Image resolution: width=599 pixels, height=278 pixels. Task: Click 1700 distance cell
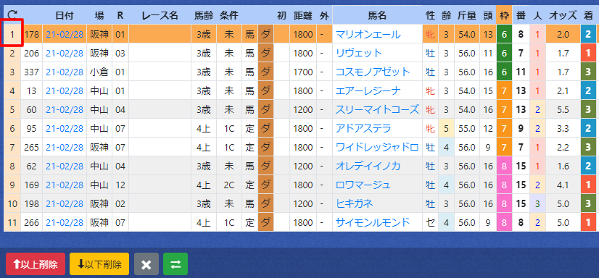click(303, 72)
